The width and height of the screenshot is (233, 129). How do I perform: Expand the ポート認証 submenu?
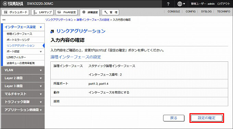click(x=24, y=51)
